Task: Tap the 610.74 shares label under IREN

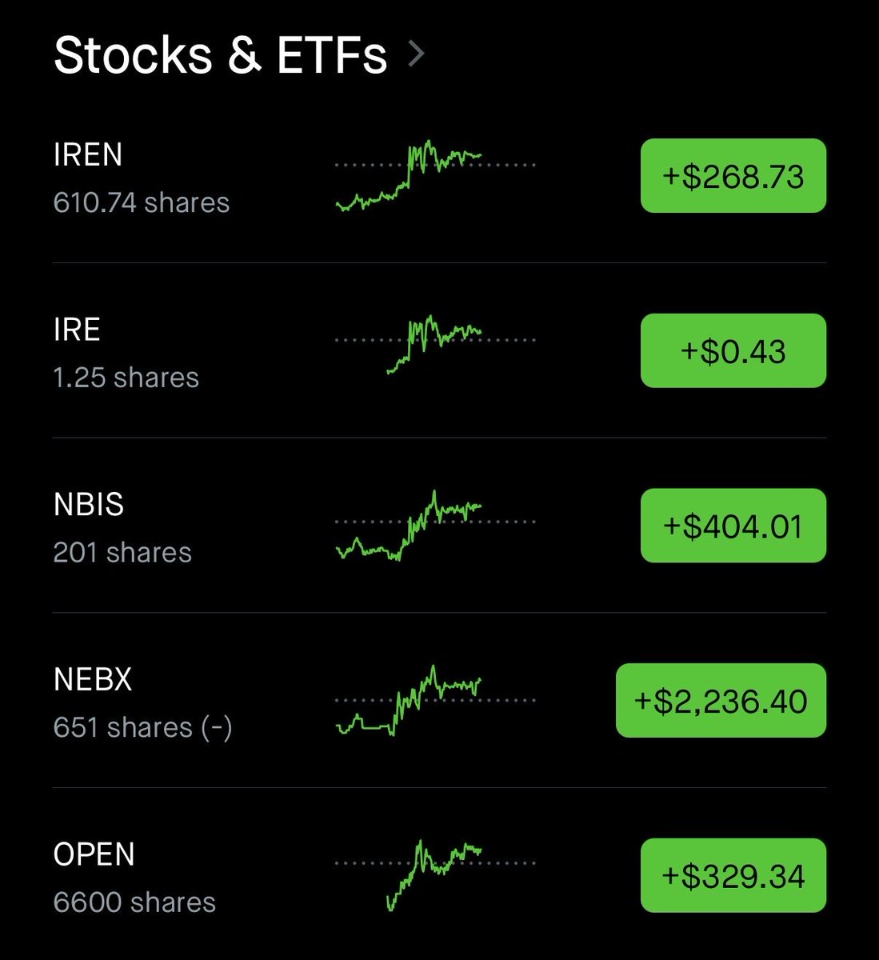Action: point(142,202)
